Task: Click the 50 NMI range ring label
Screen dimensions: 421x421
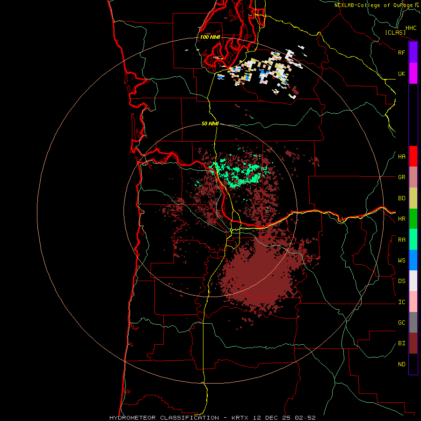Action: pos(210,123)
